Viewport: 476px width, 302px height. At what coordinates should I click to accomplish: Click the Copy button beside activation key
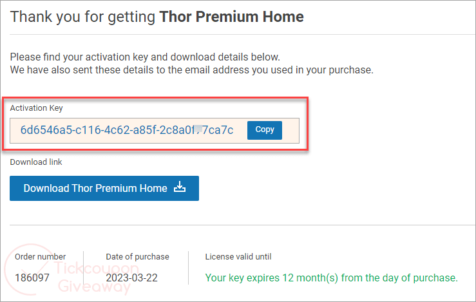[265, 129]
